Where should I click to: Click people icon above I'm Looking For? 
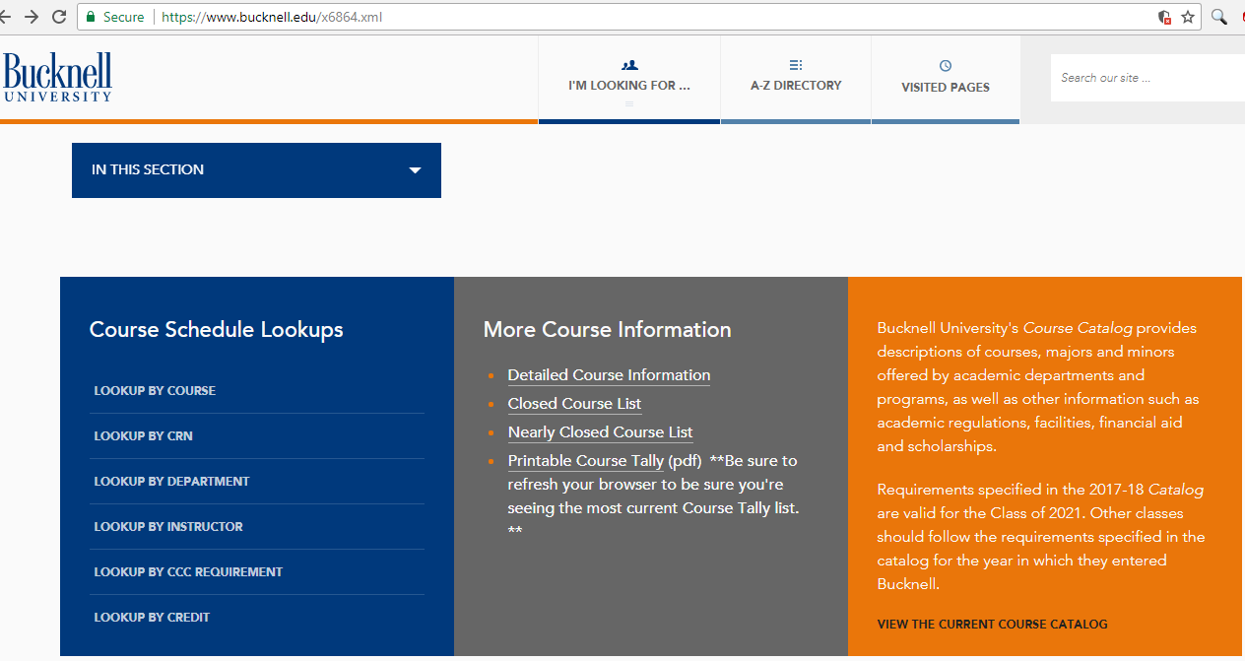tap(629, 65)
